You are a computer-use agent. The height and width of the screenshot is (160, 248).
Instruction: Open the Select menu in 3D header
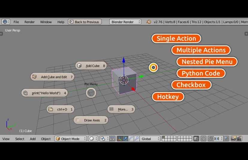pyautogui.click(x=20, y=139)
